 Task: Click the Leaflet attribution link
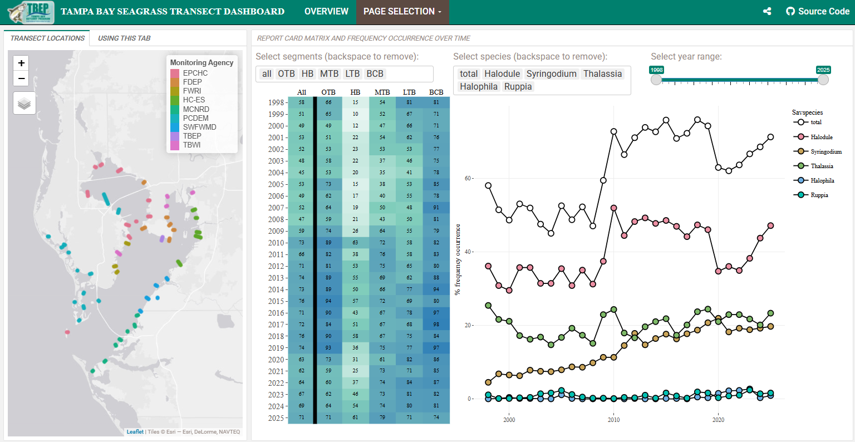(x=135, y=432)
